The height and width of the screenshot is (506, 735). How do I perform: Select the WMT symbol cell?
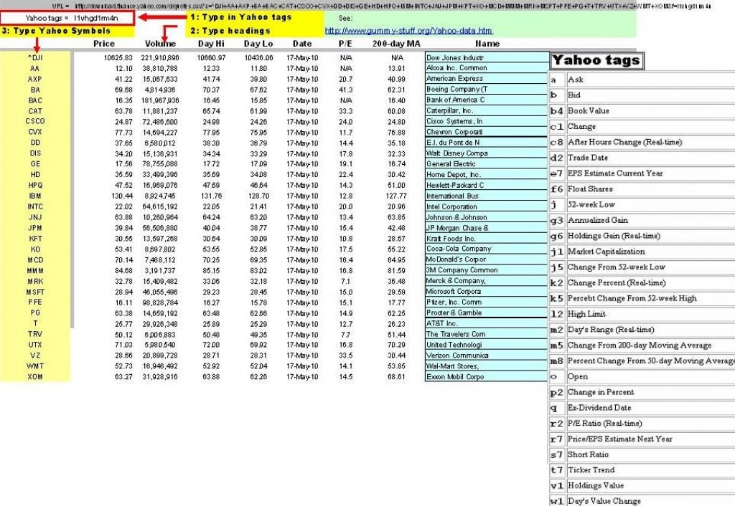35,366
